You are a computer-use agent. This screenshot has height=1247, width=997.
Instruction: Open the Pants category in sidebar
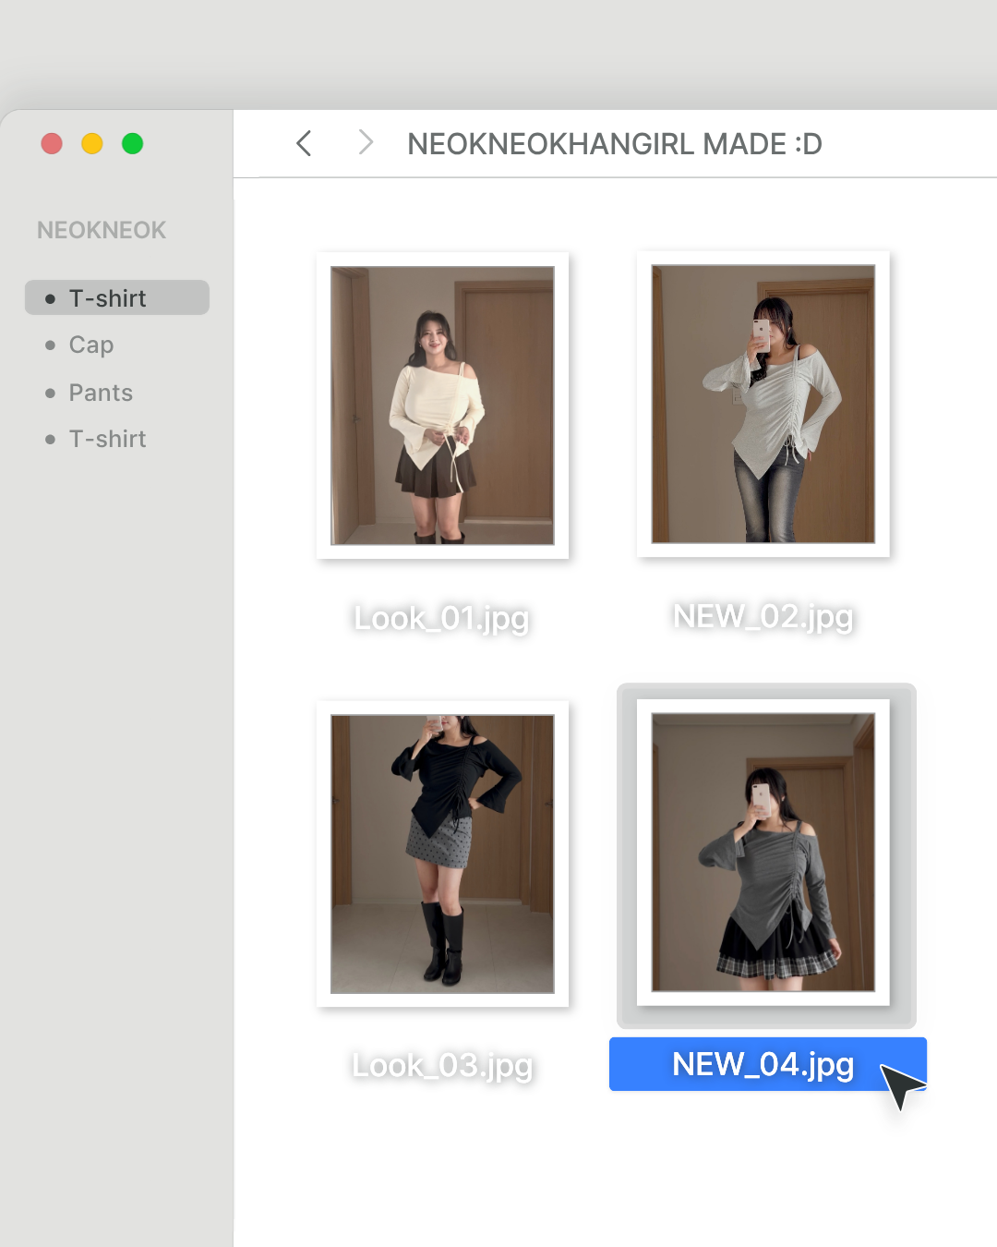point(101,393)
